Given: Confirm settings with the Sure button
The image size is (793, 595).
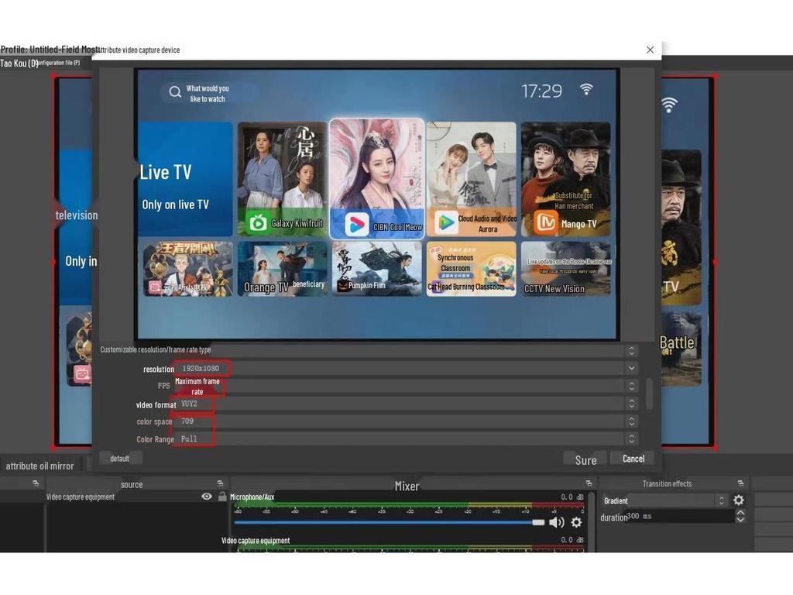Looking at the screenshot, I should click(585, 460).
